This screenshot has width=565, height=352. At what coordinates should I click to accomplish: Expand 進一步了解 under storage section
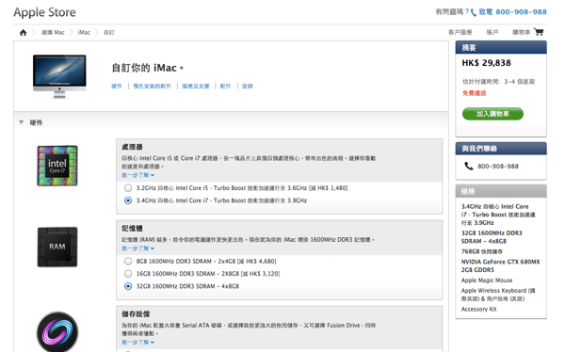point(137,343)
